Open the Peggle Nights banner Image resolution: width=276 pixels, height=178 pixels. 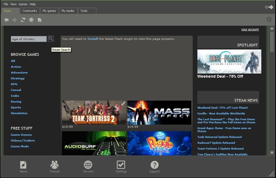[x=159, y=143]
